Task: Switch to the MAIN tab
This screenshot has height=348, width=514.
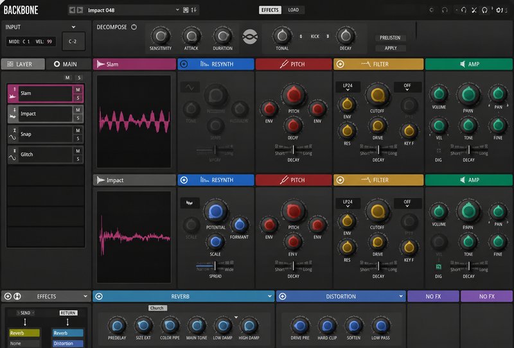Action: click(68, 64)
